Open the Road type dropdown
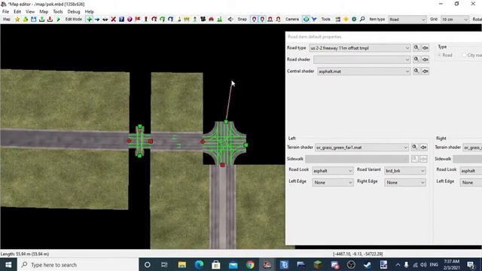Screen dimensions: 482x271 [x=360, y=48]
